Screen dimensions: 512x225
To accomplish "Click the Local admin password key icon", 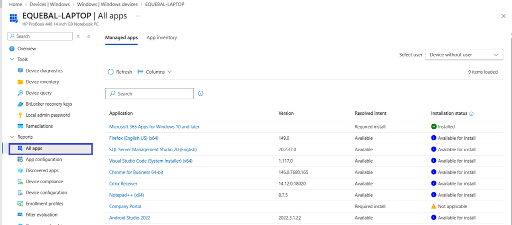I will (x=20, y=115).
